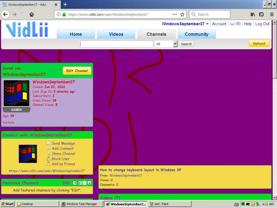Screen dimensions: 277x208
Task: Open the Videos tab
Action: tap(116, 34)
